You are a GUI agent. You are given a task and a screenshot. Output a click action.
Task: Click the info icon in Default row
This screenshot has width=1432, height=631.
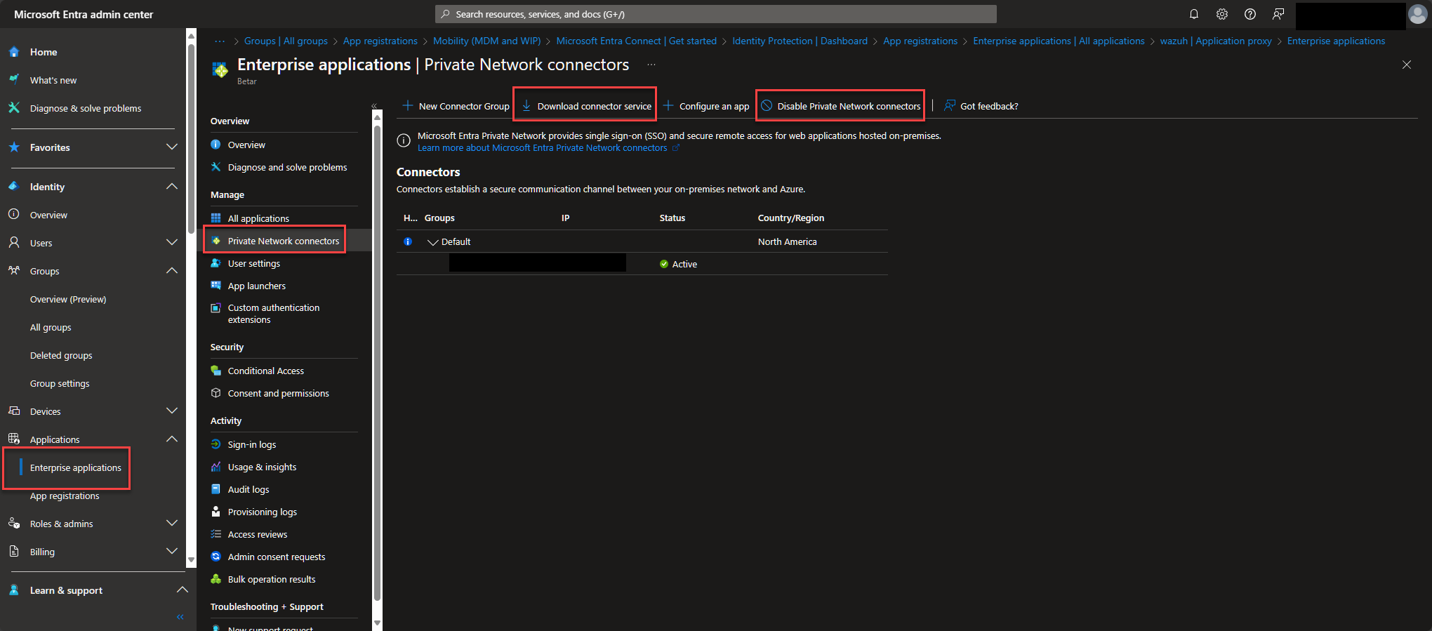(x=408, y=241)
